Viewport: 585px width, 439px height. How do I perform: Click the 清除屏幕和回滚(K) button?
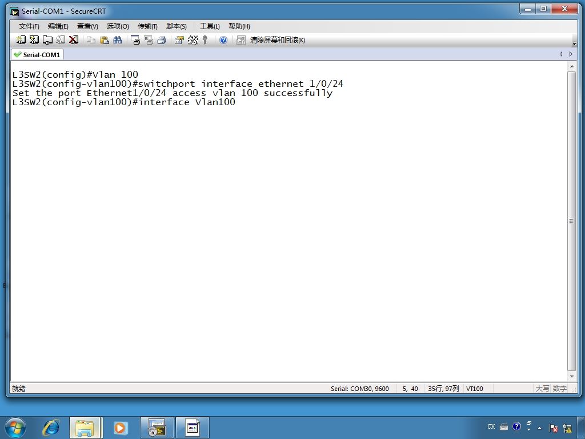[x=277, y=40]
